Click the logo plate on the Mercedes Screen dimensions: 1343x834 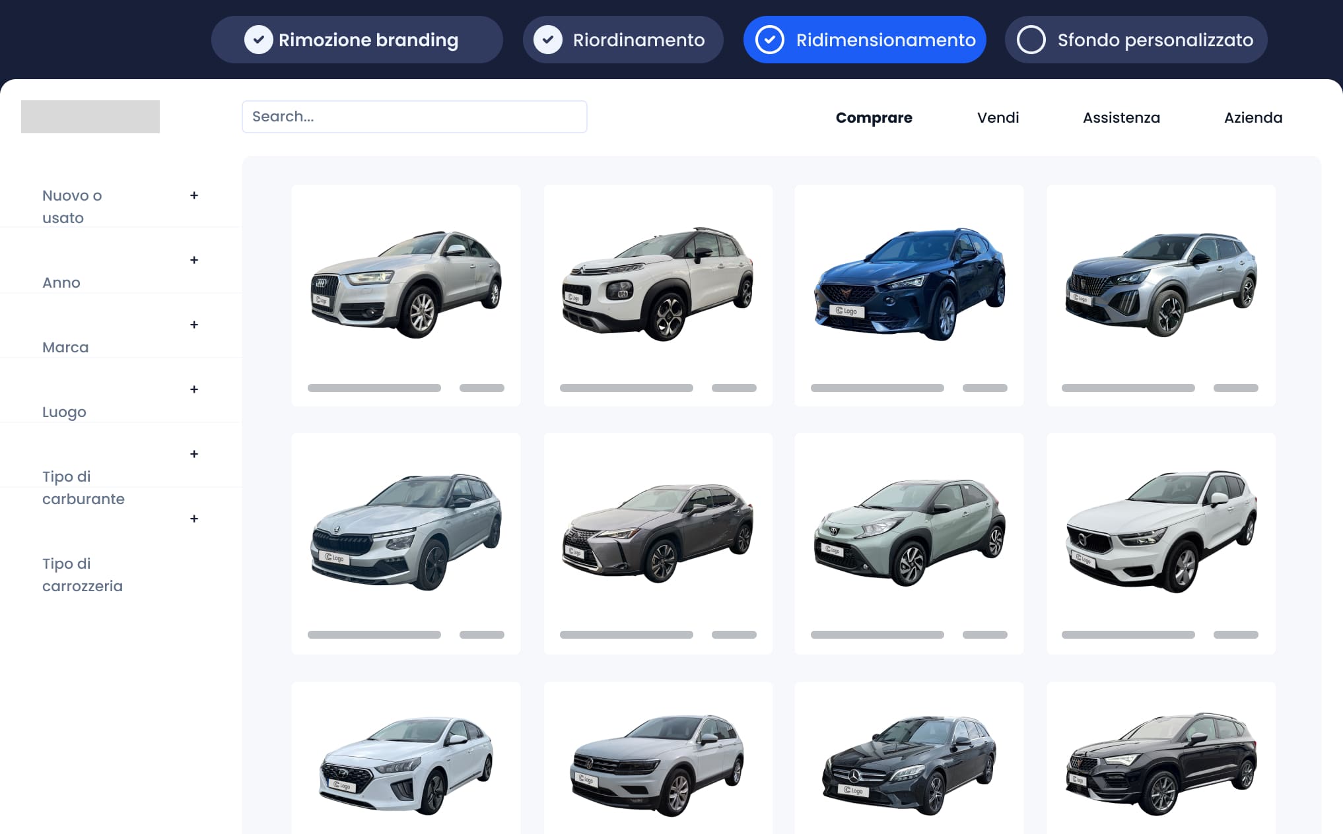(853, 790)
